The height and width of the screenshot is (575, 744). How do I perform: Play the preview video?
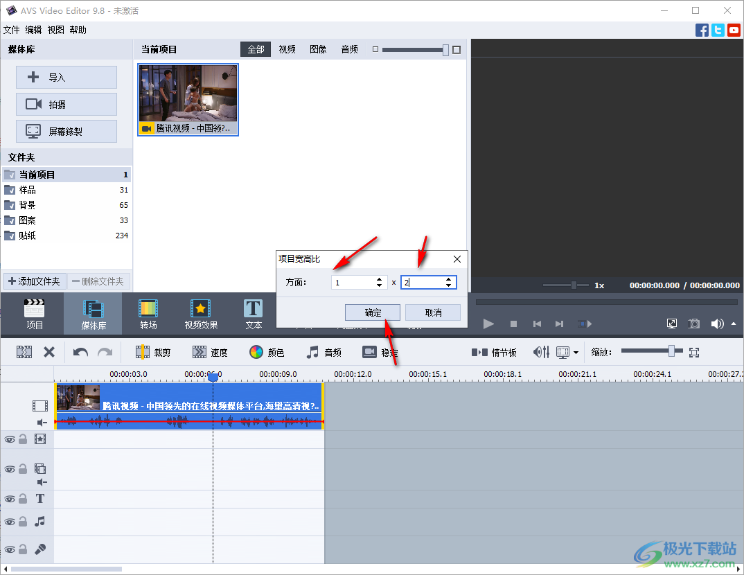488,324
